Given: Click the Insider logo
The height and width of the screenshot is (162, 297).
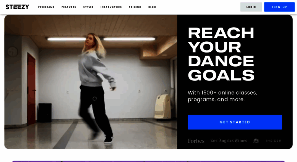Looking at the screenshot, I should pyautogui.click(x=274, y=141).
